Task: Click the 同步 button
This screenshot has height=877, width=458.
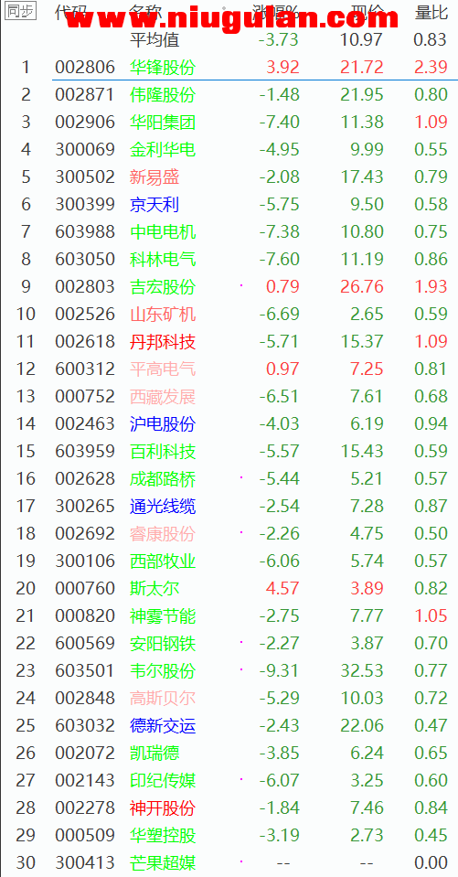Action: [x=21, y=12]
